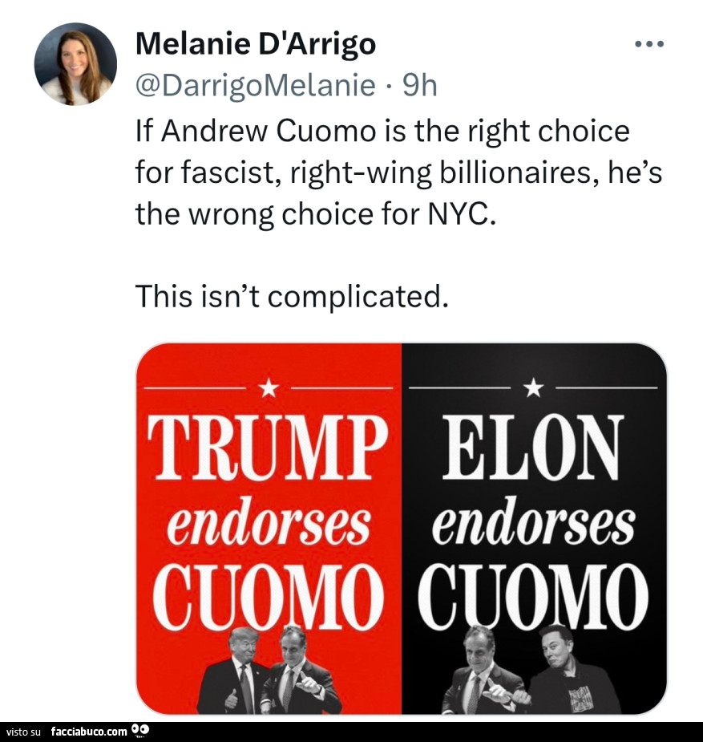The height and width of the screenshot is (742, 703).
Task: Open the Melanie D'Arrigo display name
Action: (256, 44)
